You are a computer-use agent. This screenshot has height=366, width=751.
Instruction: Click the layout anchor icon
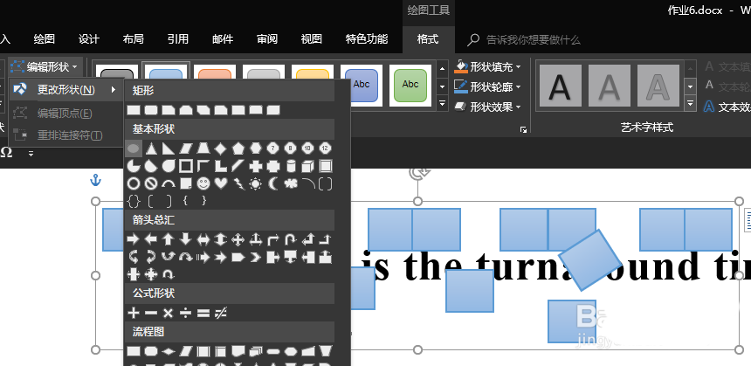point(96,181)
